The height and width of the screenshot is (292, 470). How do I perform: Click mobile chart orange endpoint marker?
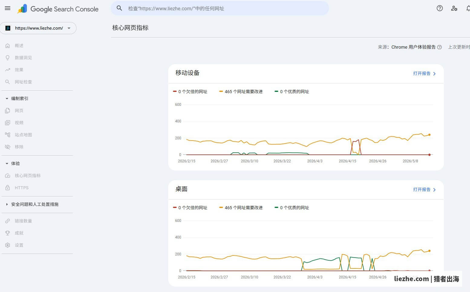pyautogui.click(x=429, y=135)
